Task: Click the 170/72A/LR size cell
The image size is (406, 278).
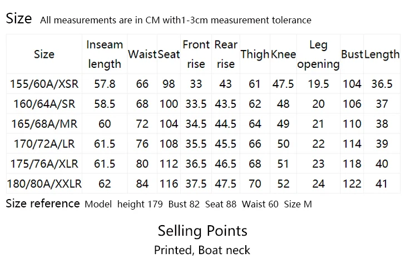Action: point(44,143)
